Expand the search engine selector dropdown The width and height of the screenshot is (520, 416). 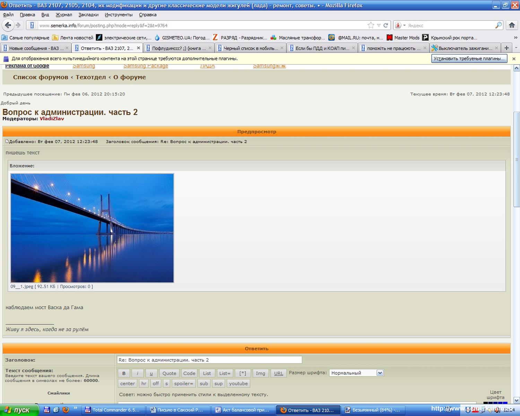coord(404,25)
